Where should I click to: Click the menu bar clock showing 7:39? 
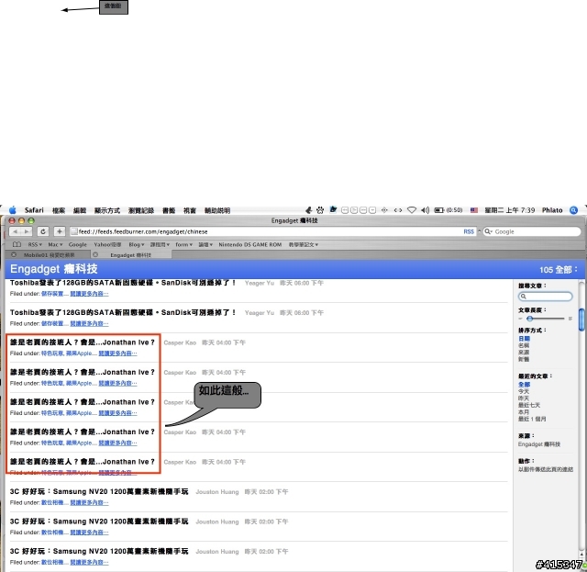(510, 210)
